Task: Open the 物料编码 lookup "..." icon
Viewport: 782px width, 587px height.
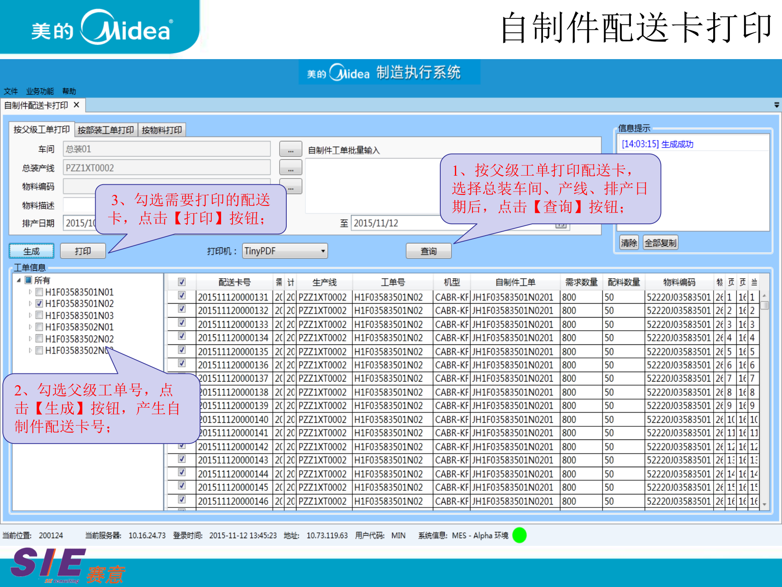Action: [290, 187]
